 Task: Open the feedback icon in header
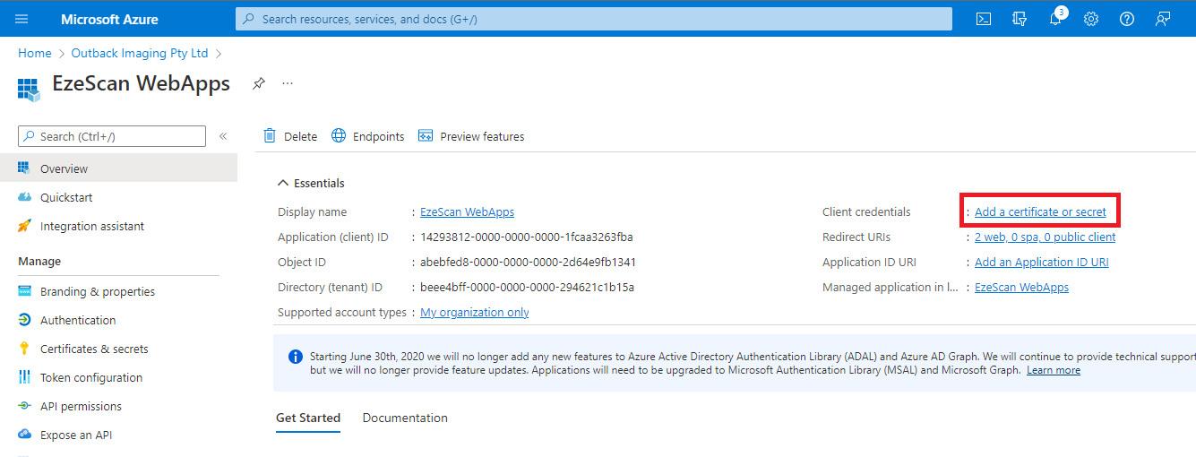click(x=1163, y=19)
